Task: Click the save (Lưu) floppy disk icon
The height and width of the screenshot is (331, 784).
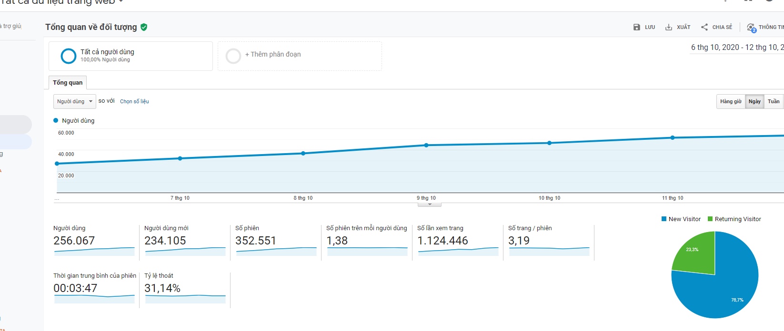Action: click(637, 27)
